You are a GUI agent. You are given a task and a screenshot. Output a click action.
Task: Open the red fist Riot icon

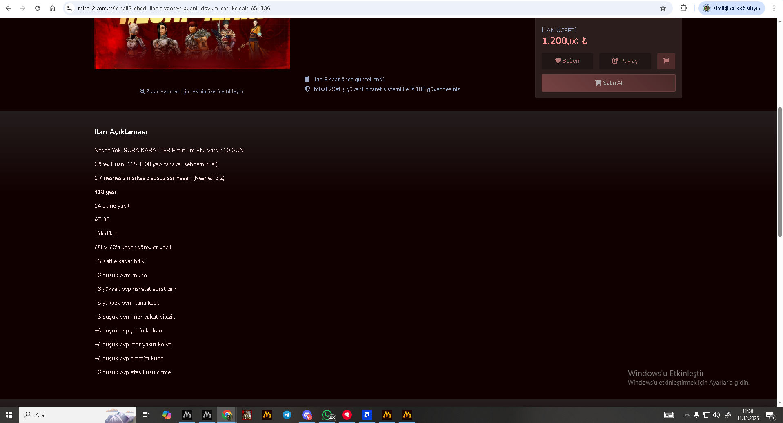click(347, 415)
